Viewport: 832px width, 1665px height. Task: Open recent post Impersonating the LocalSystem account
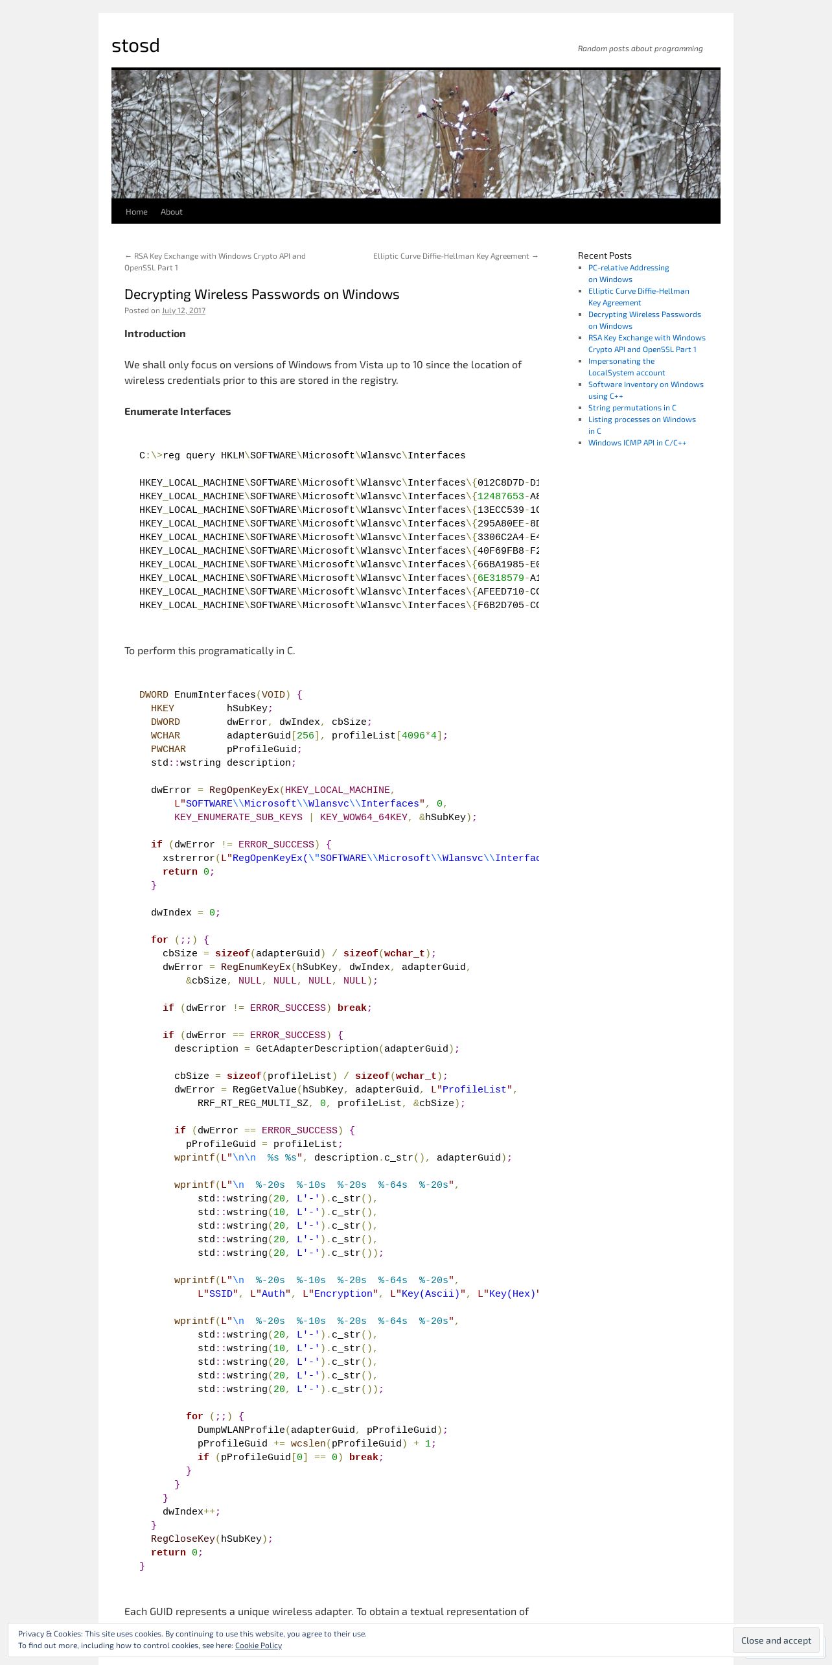(x=627, y=367)
